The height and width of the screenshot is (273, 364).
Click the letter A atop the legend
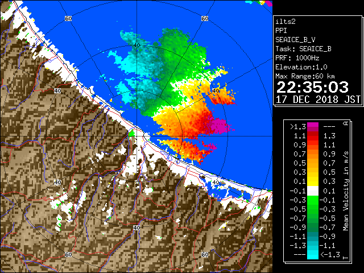pyautogui.click(x=346, y=123)
